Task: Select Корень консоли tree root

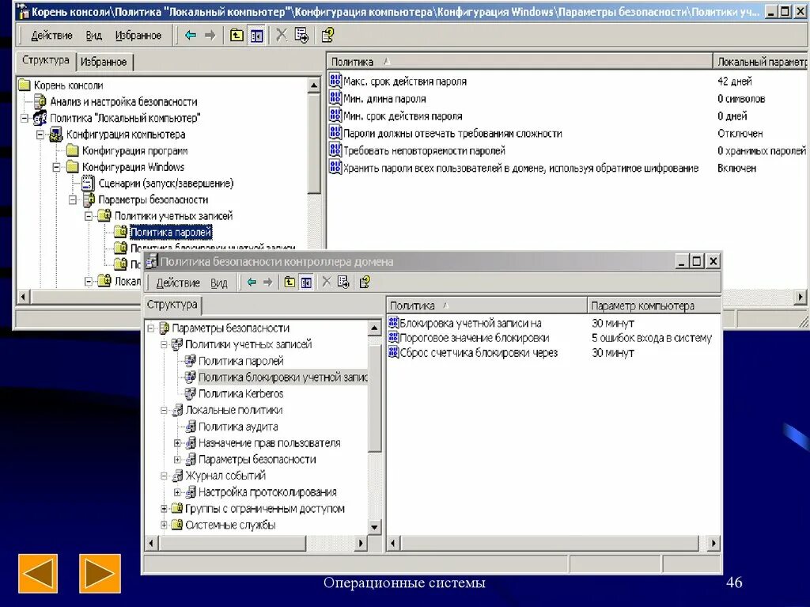Action: (x=68, y=85)
